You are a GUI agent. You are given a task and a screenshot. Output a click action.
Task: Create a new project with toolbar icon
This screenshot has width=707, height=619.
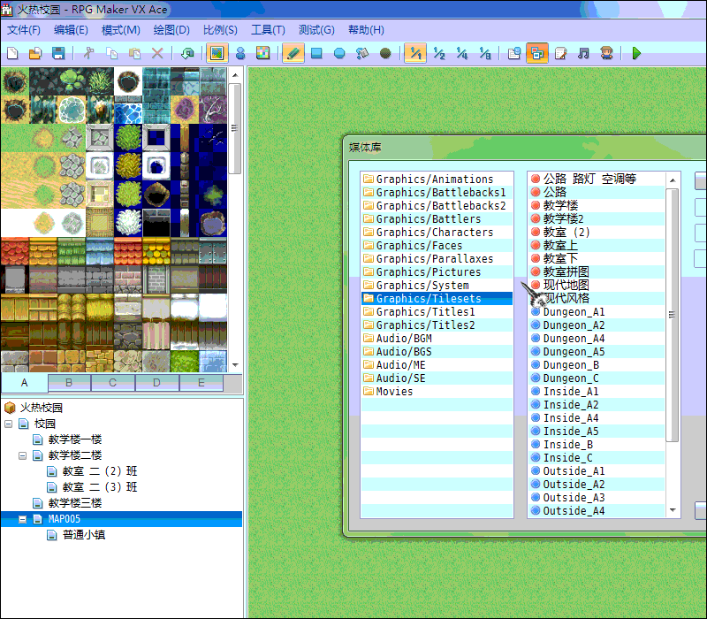point(12,53)
